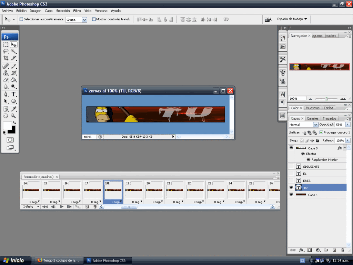
Task: Pick the Horizontal Type tool
Action: [14, 94]
